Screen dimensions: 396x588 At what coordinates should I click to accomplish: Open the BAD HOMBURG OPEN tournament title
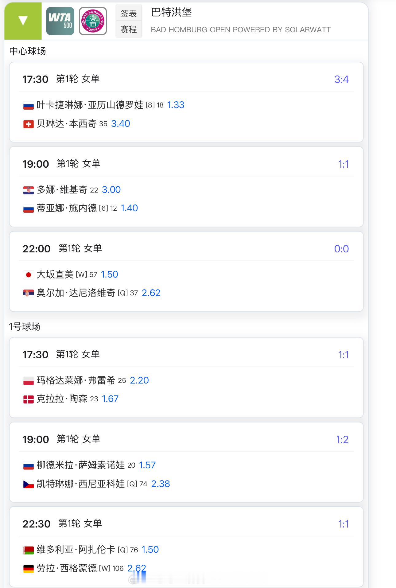click(x=241, y=30)
